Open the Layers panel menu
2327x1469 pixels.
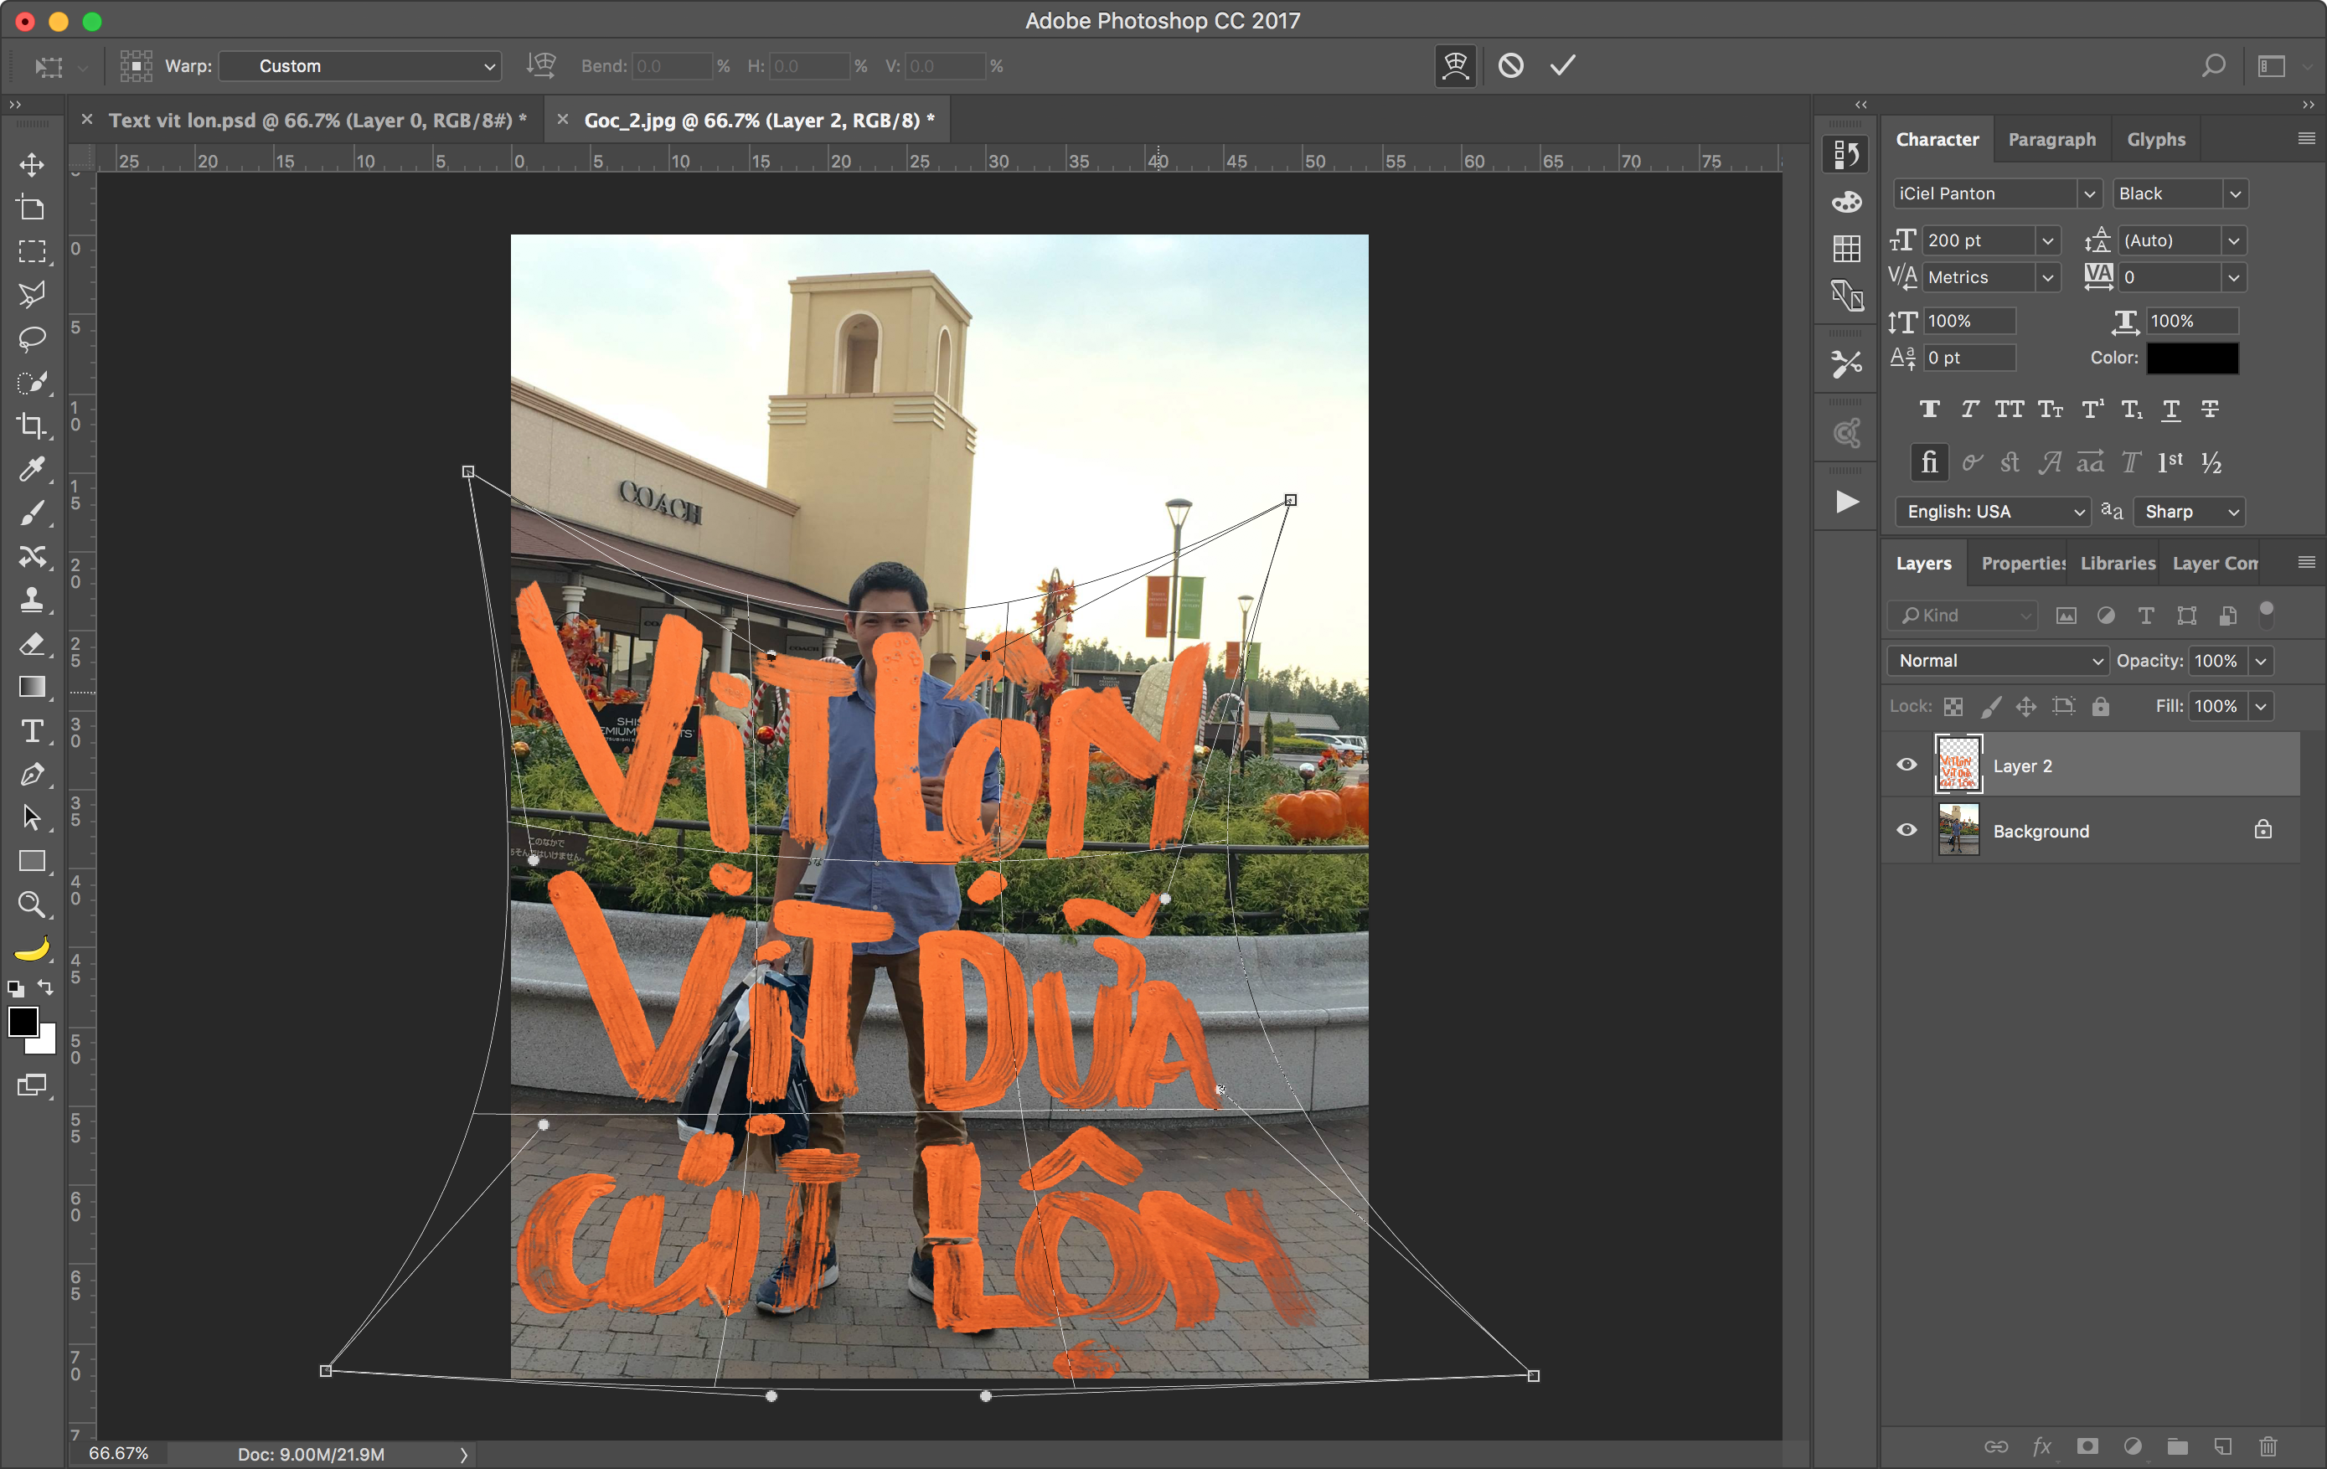pyautogui.click(x=2306, y=563)
